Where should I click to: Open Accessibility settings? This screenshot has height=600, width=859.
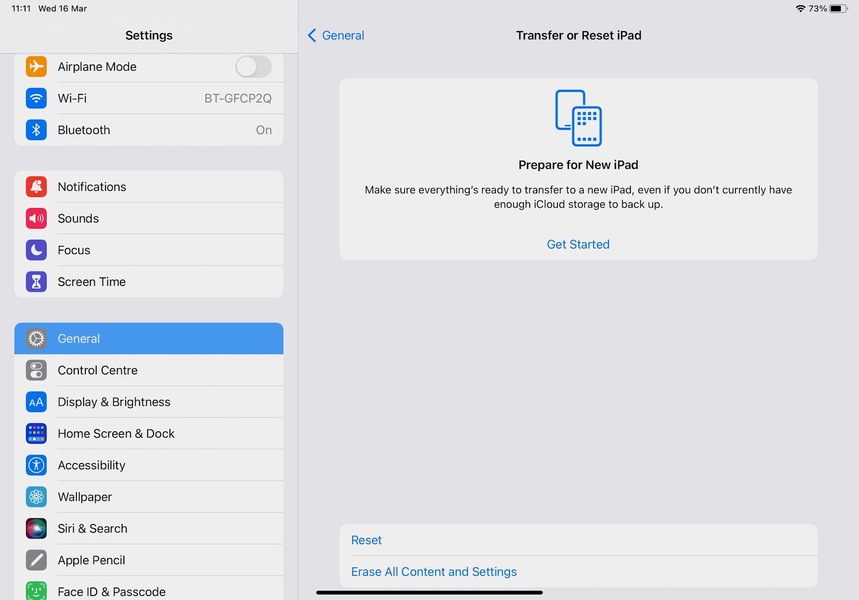(149, 465)
